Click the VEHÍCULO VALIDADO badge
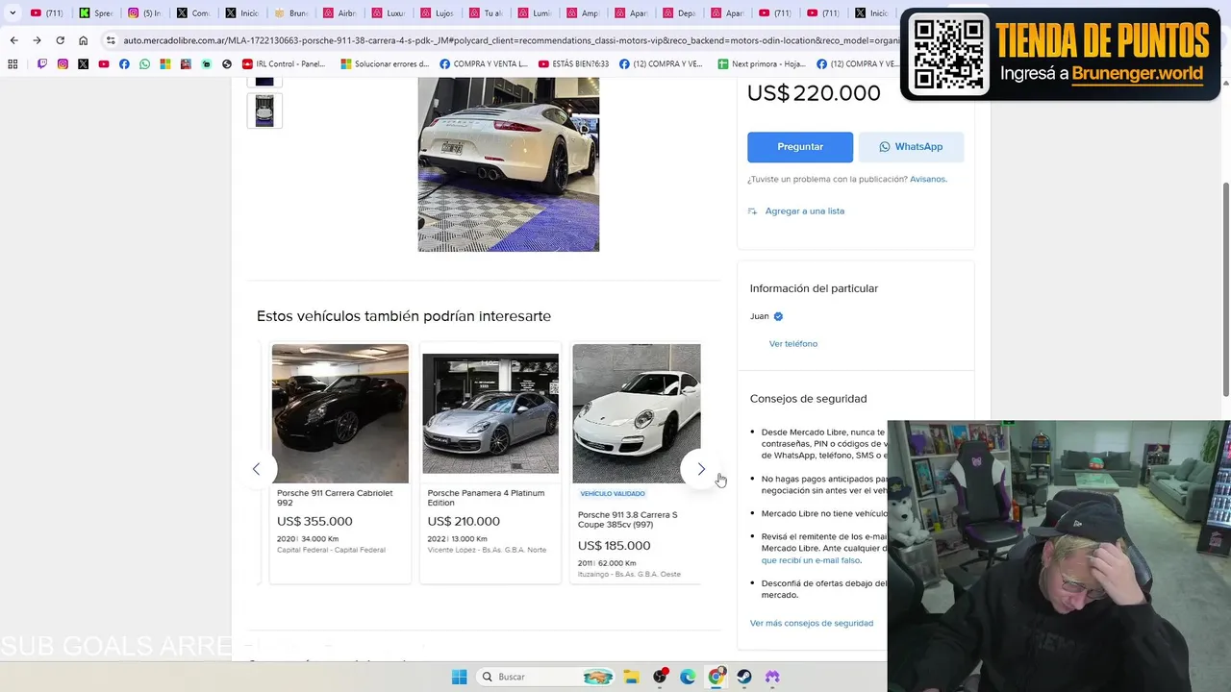 [613, 494]
